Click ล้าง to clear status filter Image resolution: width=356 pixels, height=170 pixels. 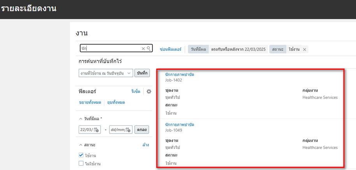pyautogui.click(x=145, y=145)
